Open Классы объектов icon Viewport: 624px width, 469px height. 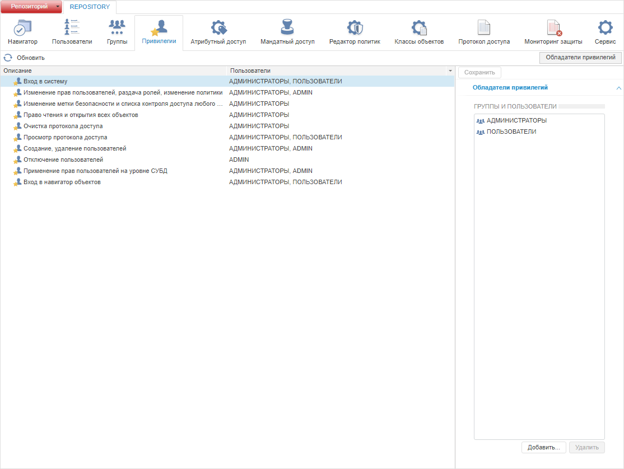419,27
